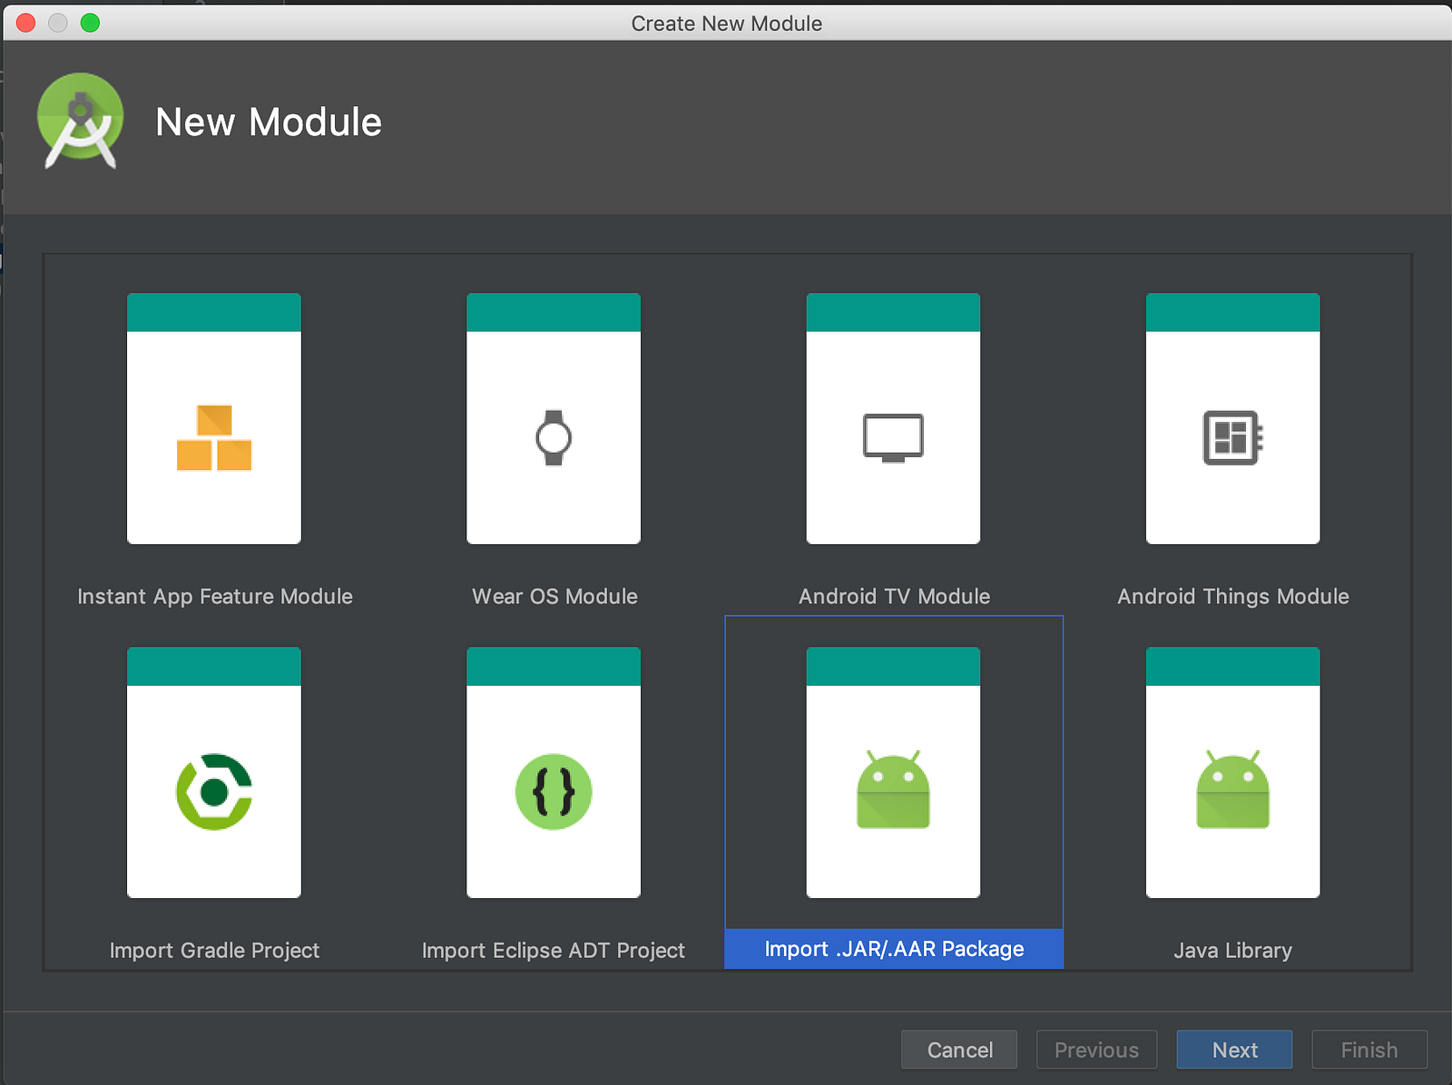Click the "Import Eclipse ADT Project" label
1452x1085 pixels.
(x=554, y=950)
